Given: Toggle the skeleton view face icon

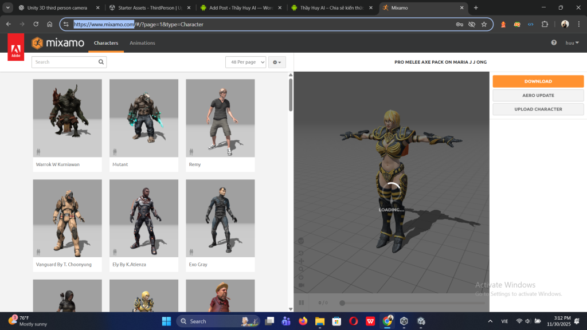Looking at the screenshot, I should click(302, 241).
